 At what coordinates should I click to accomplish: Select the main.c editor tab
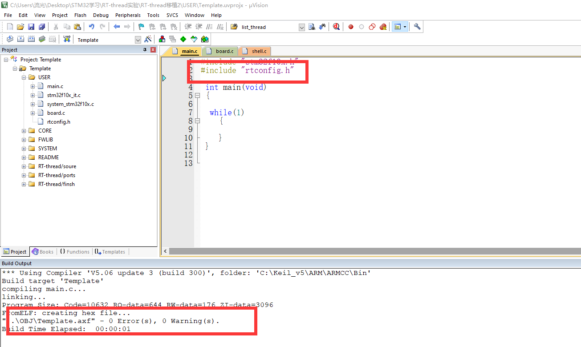coord(185,51)
